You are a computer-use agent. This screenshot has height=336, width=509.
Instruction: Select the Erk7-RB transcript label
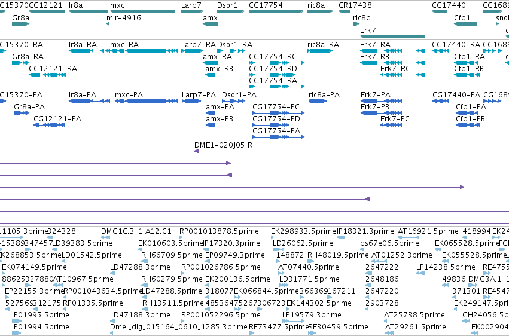(374, 56)
